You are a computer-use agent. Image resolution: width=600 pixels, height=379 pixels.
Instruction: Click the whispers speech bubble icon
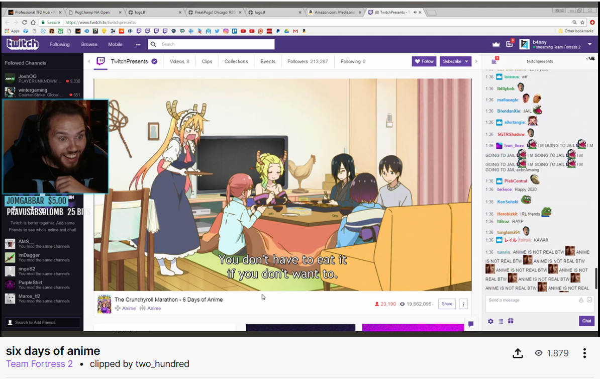click(x=471, y=324)
